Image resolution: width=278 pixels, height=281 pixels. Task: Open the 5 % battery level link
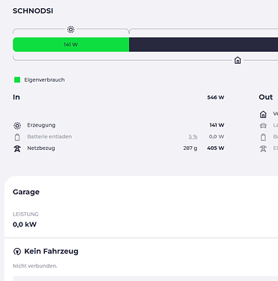click(x=193, y=136)
